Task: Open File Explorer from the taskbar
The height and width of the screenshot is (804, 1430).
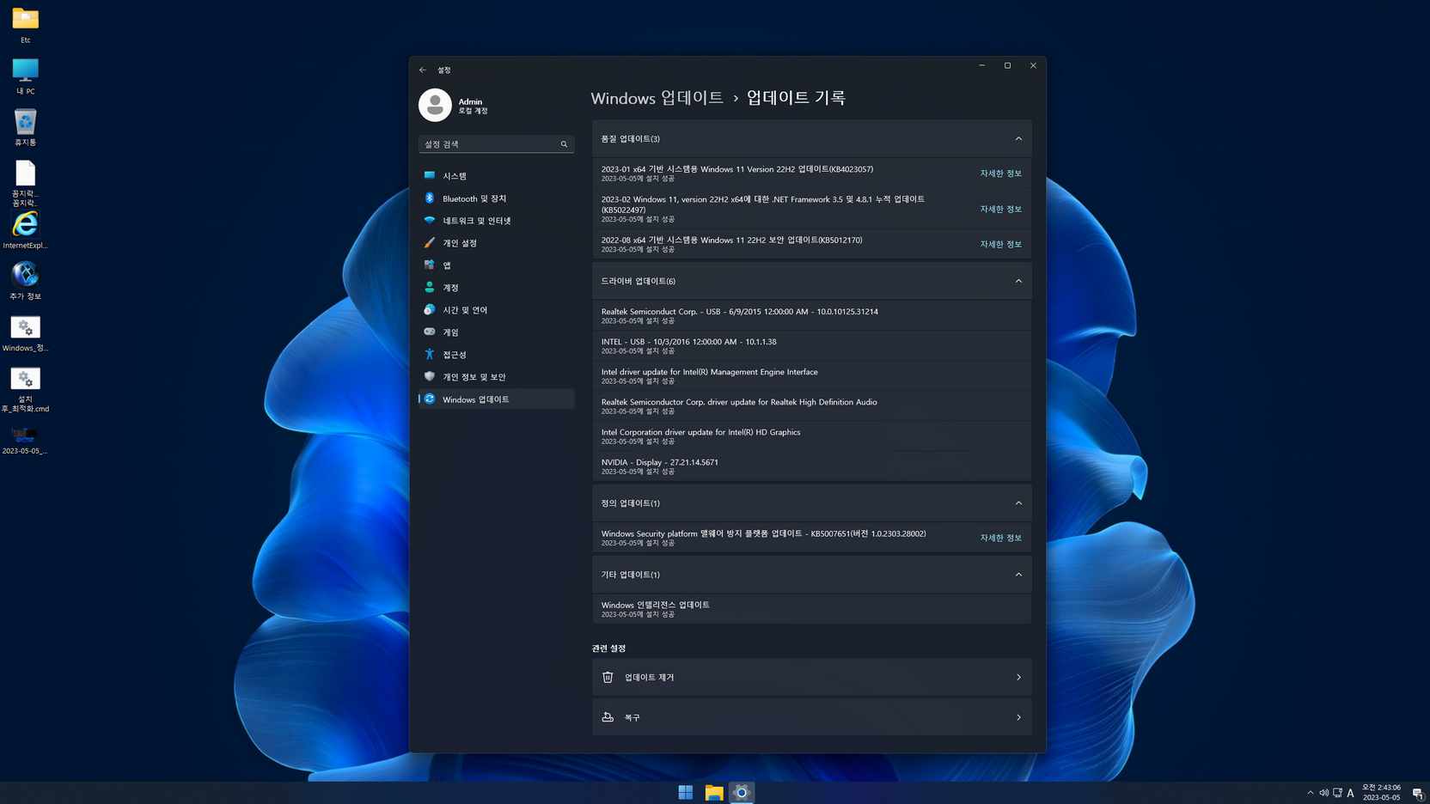Action: [x=713, y=792]
